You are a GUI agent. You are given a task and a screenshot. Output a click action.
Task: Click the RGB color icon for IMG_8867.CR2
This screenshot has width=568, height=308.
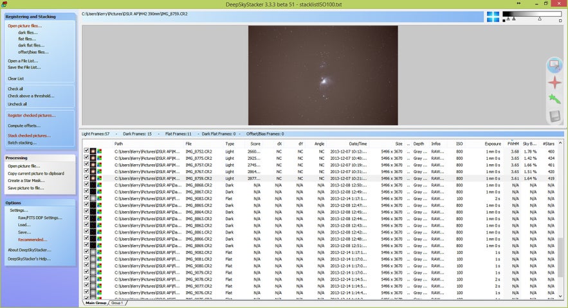(99, 192)
